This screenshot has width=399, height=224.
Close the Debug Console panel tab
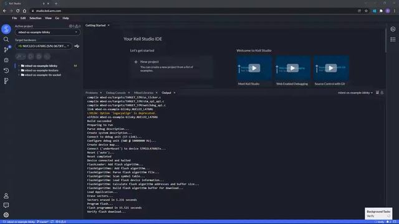point(129,93)
